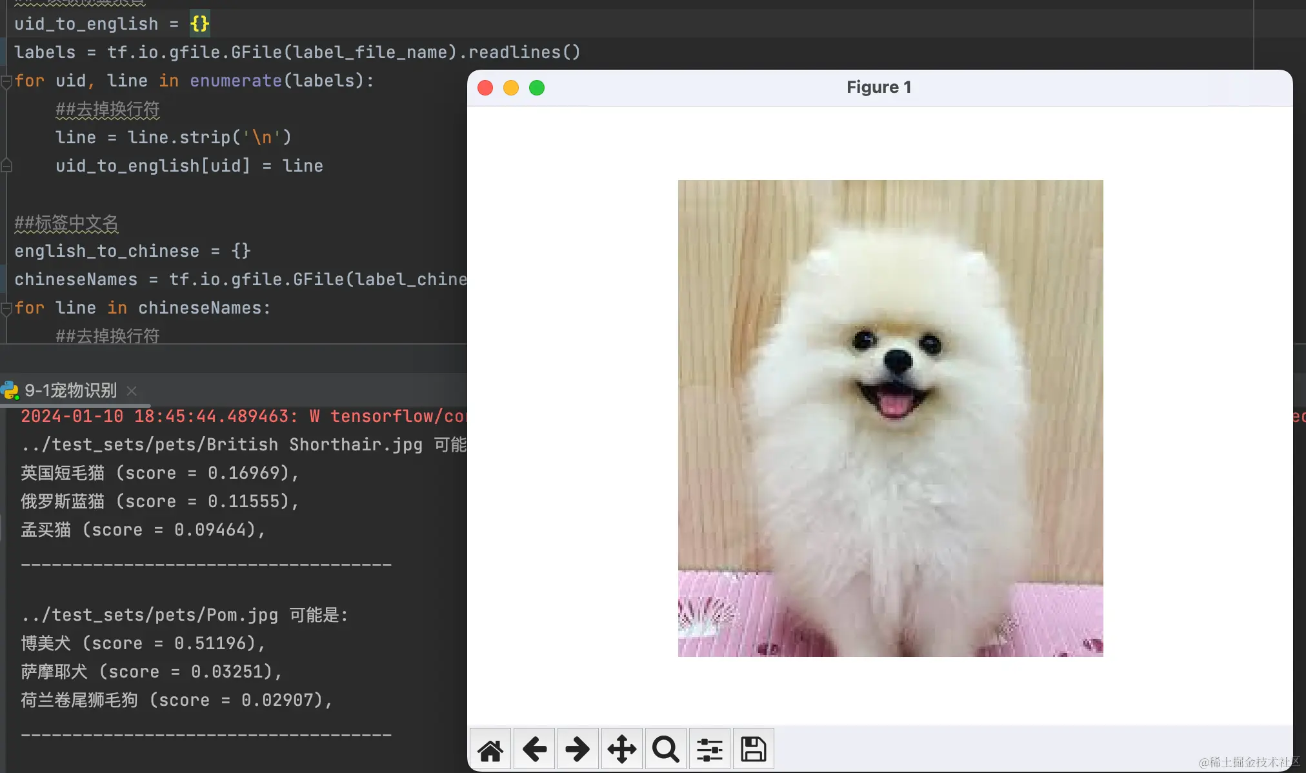Click the Home reset view icon
1306x773 pixels.
click(x=490, y=749)
